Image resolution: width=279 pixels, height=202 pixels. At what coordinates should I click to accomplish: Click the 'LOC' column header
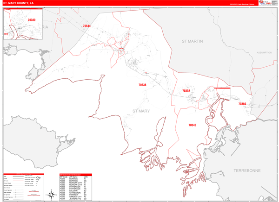(86, 177)
